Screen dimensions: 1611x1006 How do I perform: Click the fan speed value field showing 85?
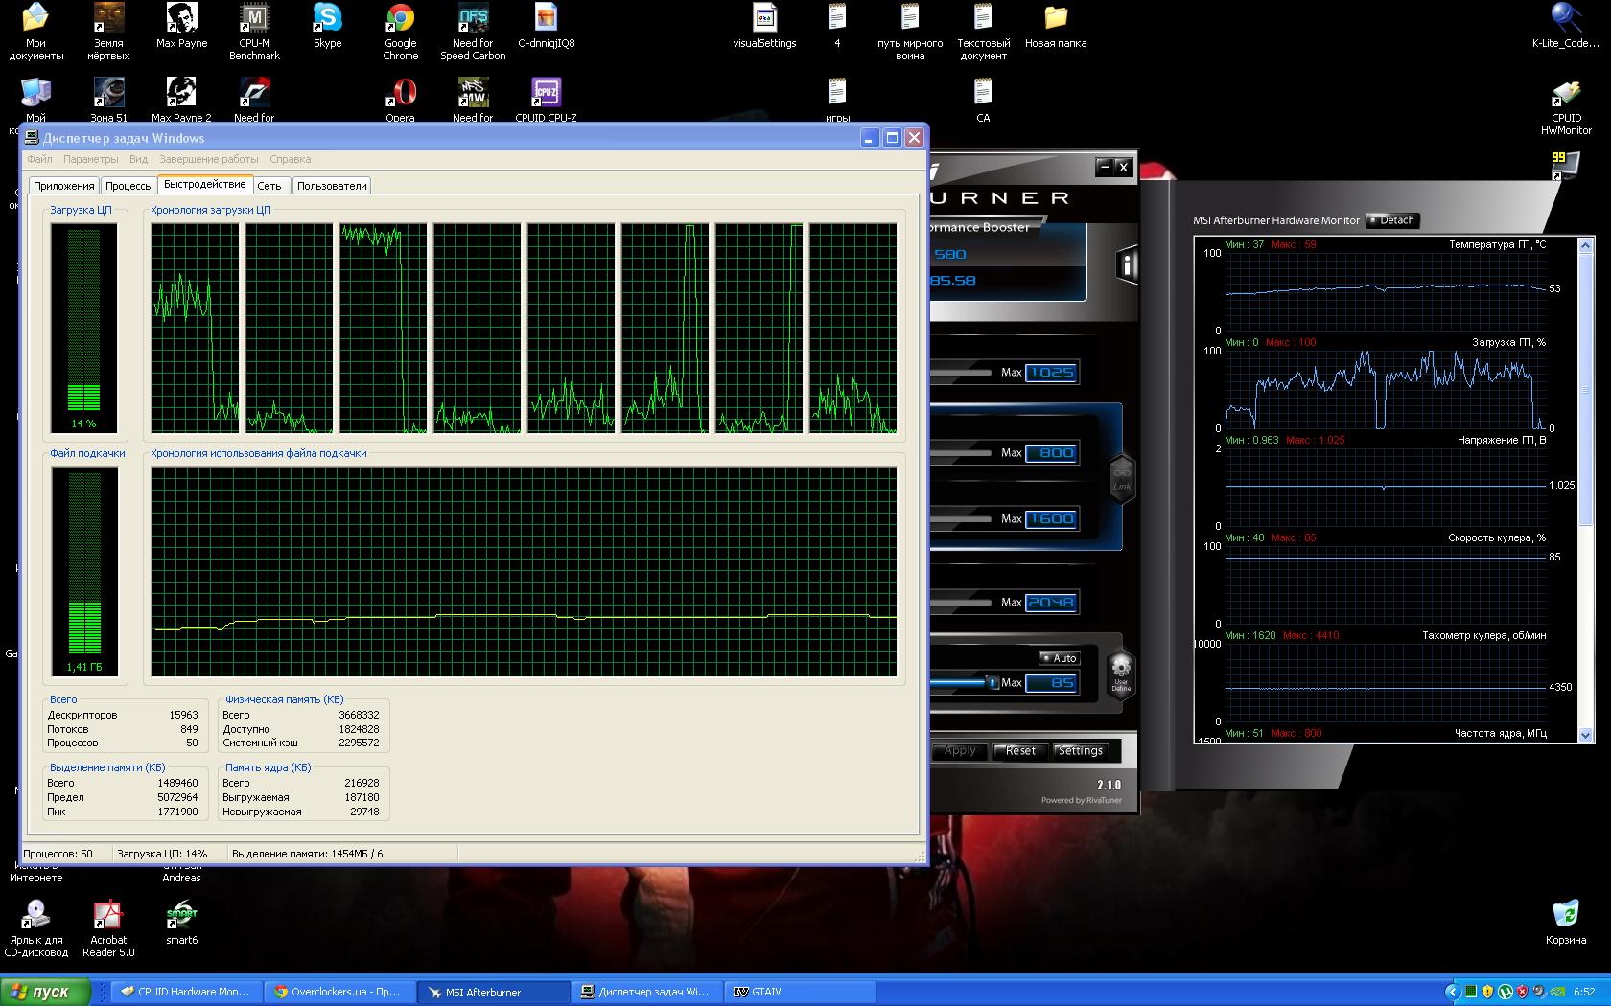point(1052,683)
